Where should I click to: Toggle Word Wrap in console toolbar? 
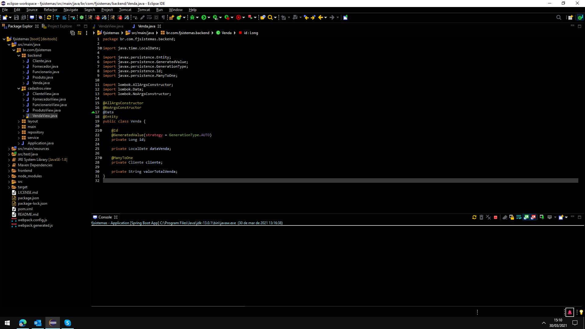pyautogui.click(x=519, y=217)
